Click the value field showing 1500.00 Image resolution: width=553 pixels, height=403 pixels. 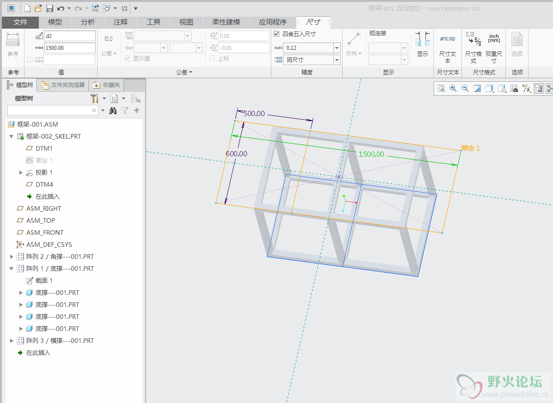70,48
